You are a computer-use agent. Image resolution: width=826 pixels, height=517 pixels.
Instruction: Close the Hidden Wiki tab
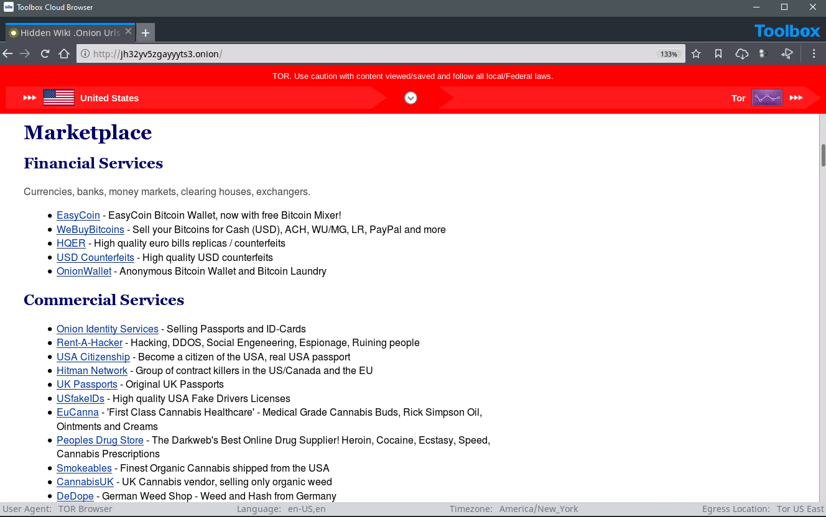point(129,32)
